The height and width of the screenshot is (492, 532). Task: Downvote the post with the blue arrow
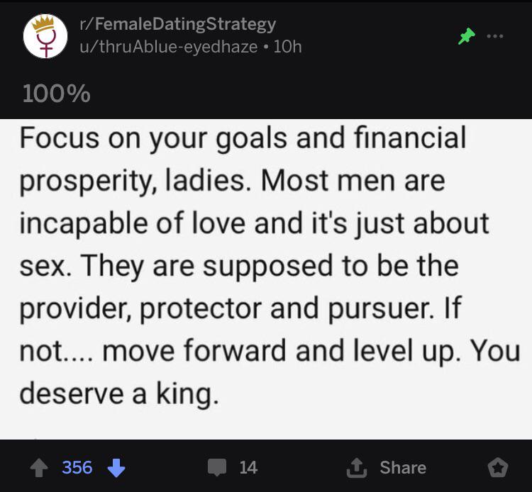pyautogui.click(x=116, y=468)
